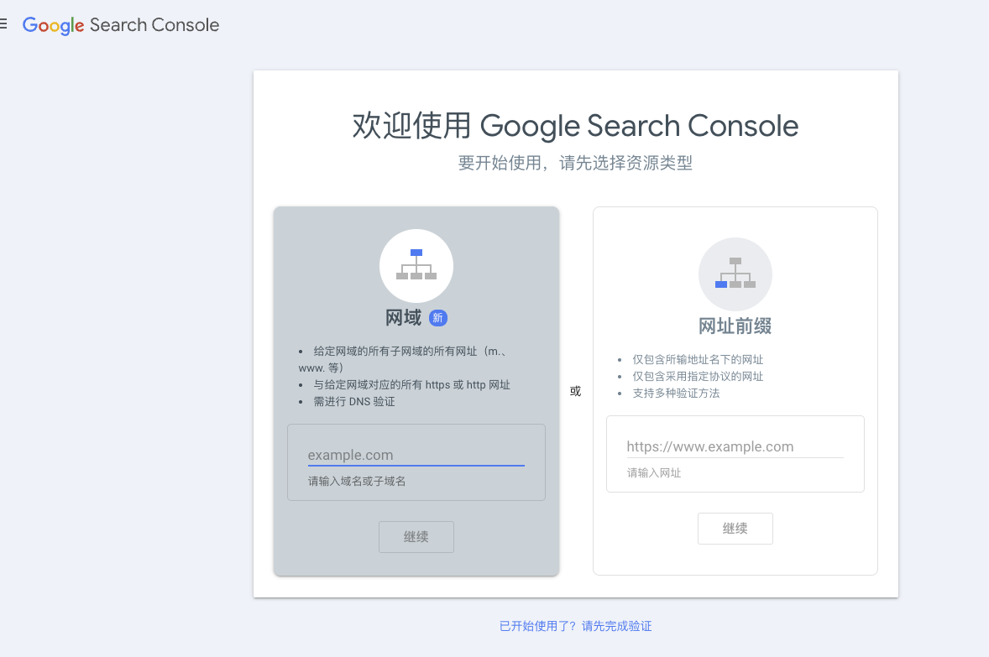Select the 网址前缀 card heading

pyautogui.click(x=735, y=326)
